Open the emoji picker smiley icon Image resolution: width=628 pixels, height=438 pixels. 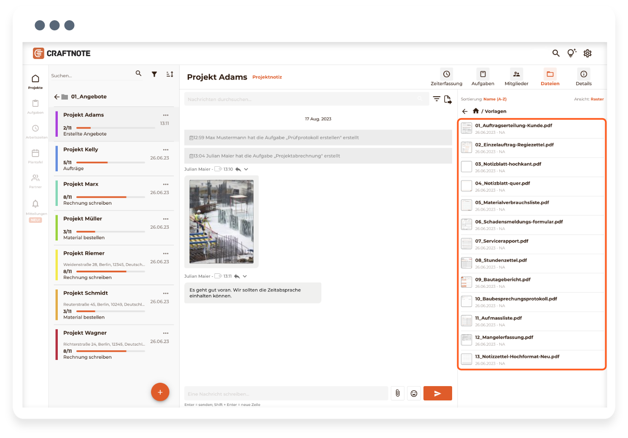(414, 393)
